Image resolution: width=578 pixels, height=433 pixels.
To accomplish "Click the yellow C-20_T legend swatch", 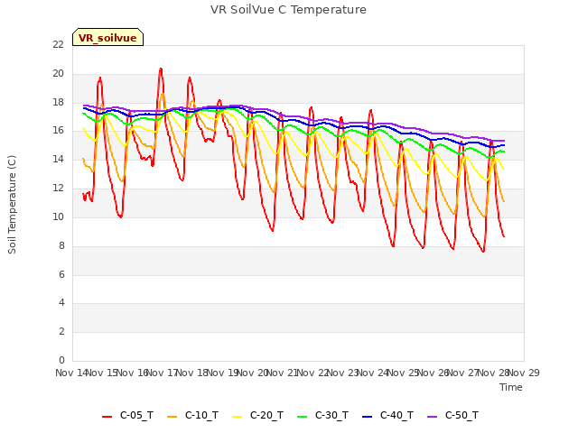I will click(237, 417).
